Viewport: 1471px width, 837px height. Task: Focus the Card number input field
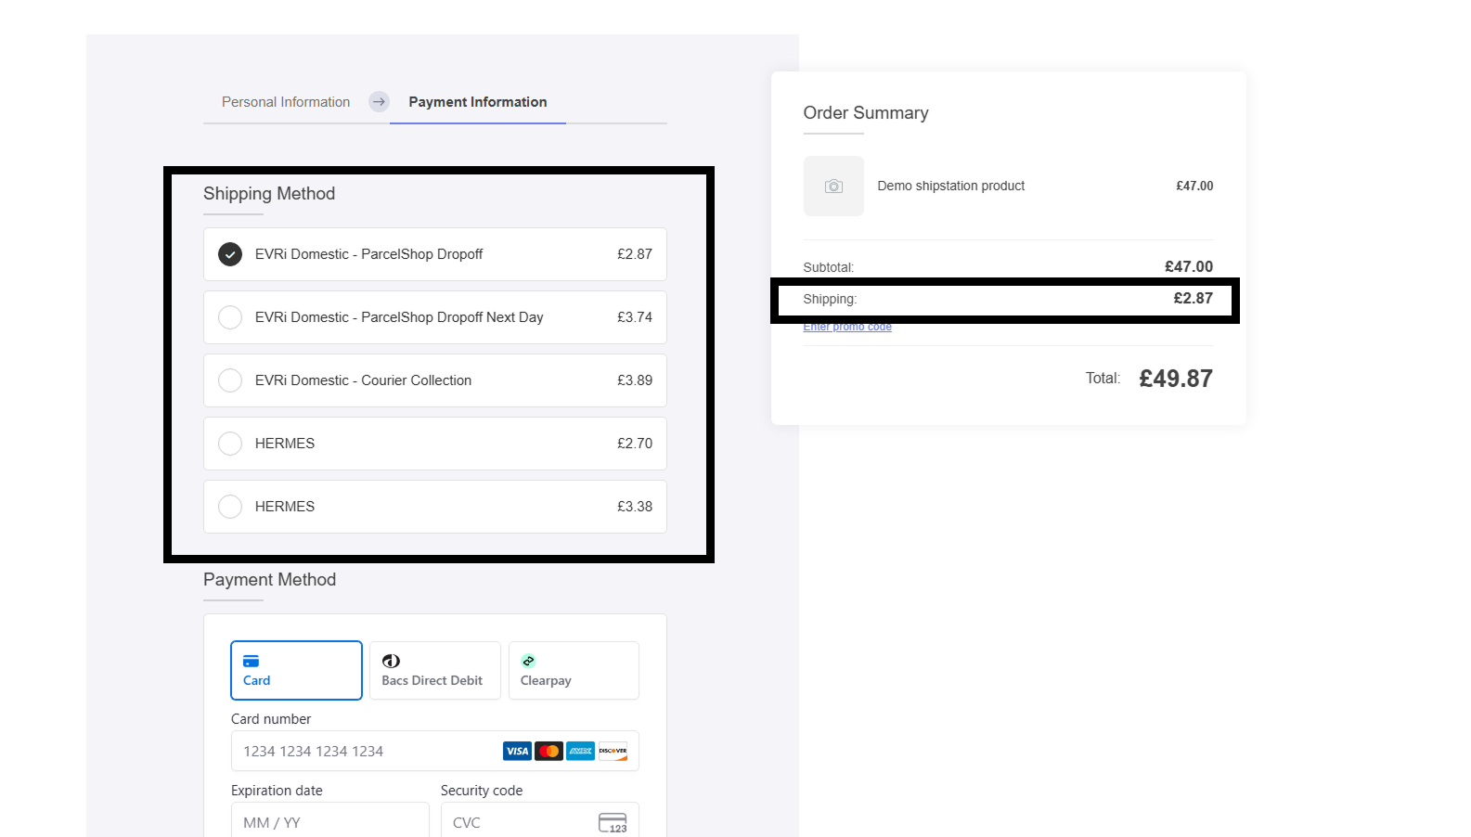[x=435, y=751]
